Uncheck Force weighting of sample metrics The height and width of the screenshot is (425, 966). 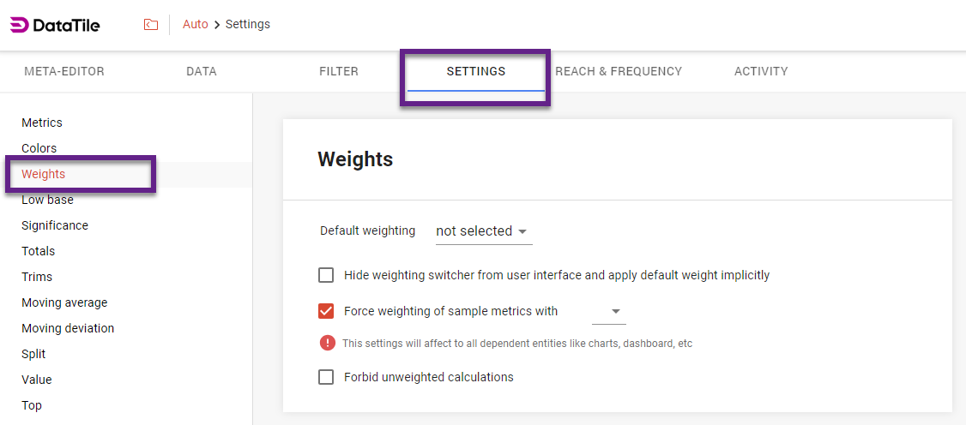326,311
